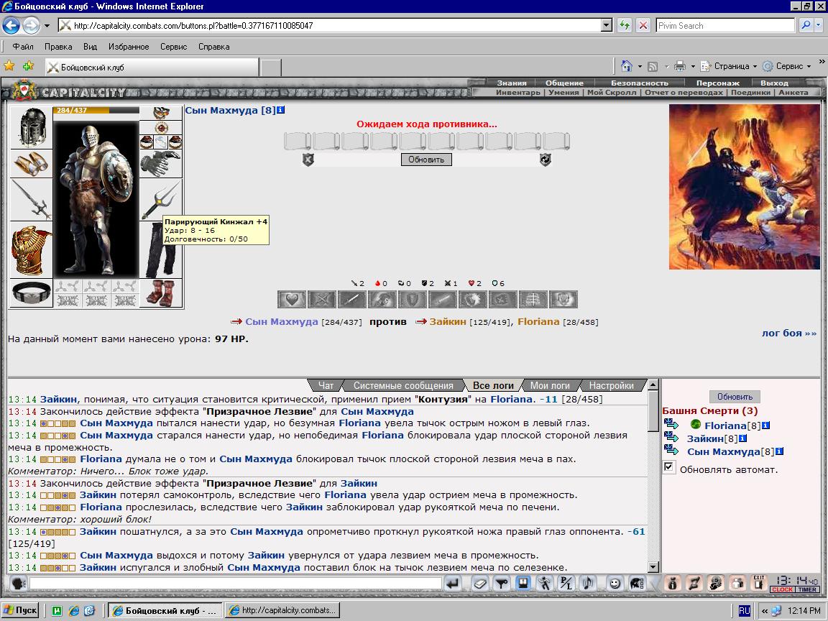Click the filter funnel icon in chat bar
Viewport: 828px width, 621px height.
(502, 584)
